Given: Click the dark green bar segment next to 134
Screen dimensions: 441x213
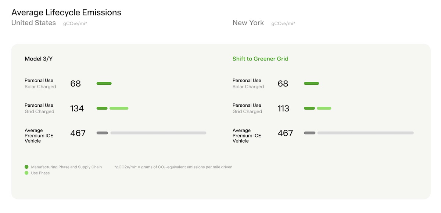Looking at the screenshot, I should click(102, 108).
